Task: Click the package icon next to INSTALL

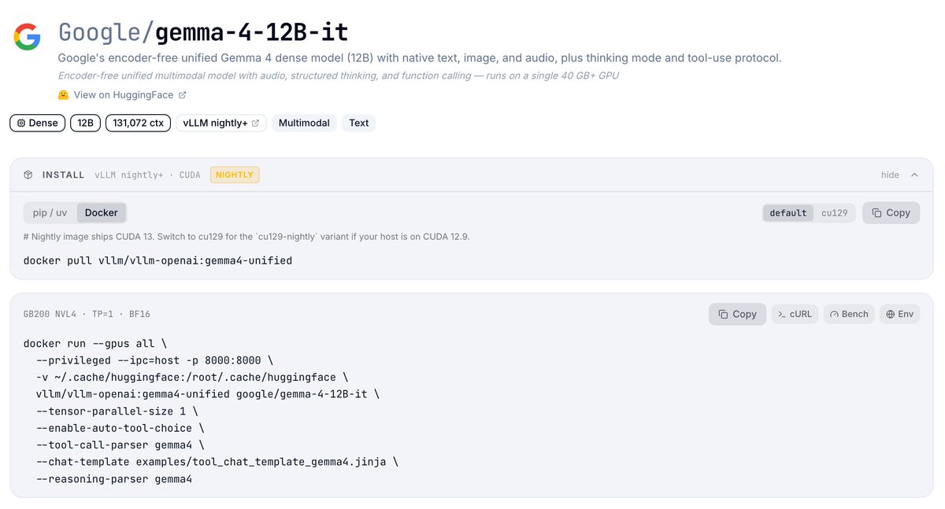Action: (x=28, y=175)
